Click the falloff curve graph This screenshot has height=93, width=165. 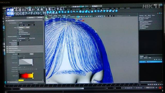coord(26,62)
